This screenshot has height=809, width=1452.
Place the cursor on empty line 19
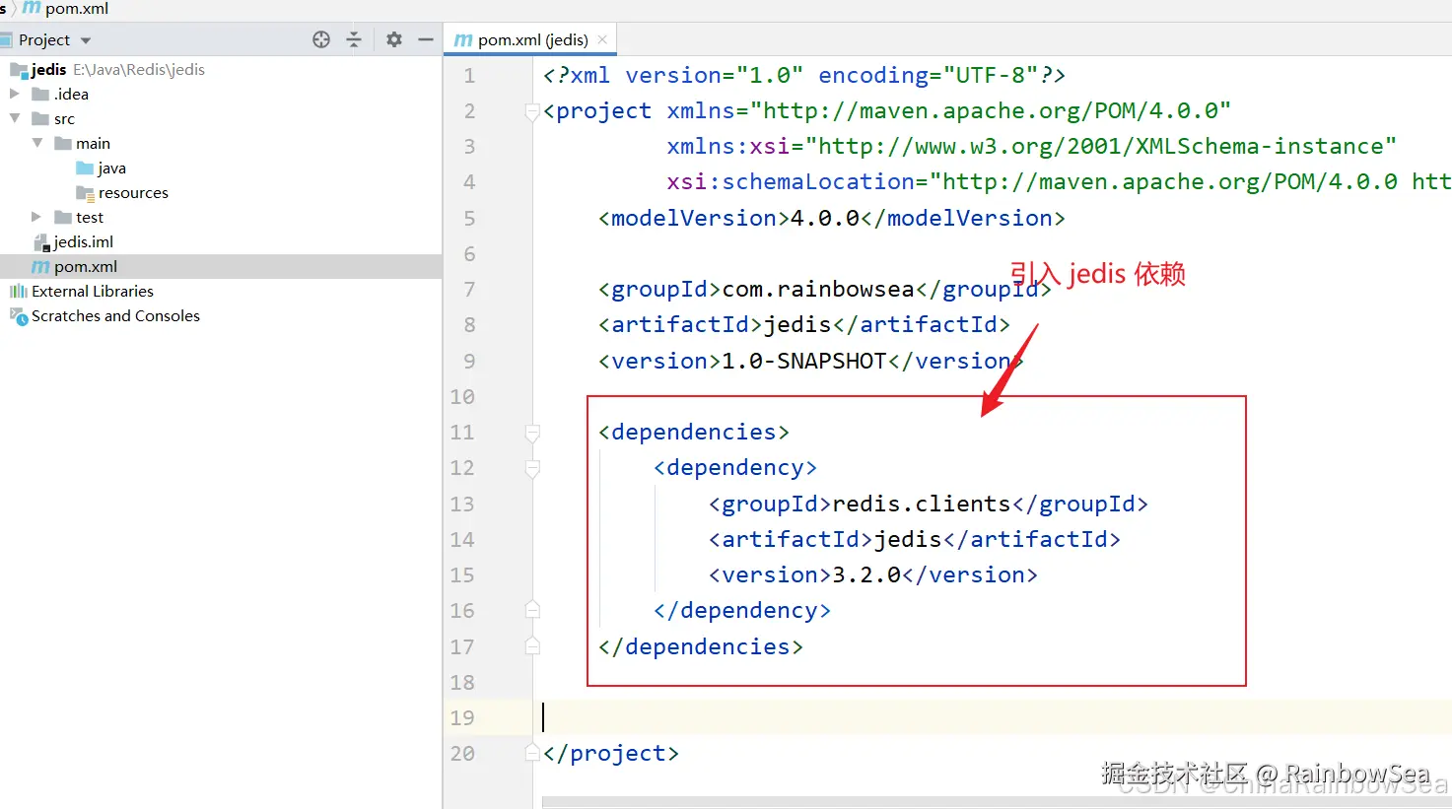(993, 717)
